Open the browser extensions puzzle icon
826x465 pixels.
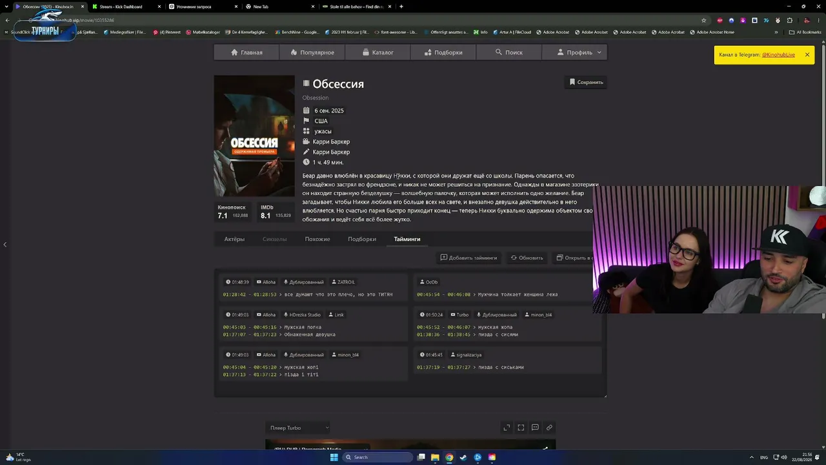[x=789, y=20]
